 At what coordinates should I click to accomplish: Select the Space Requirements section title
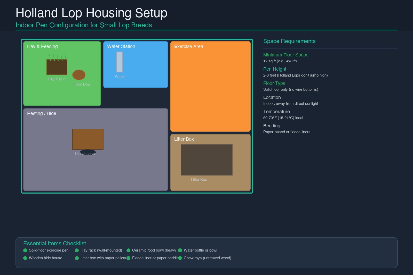click(289, 41)
